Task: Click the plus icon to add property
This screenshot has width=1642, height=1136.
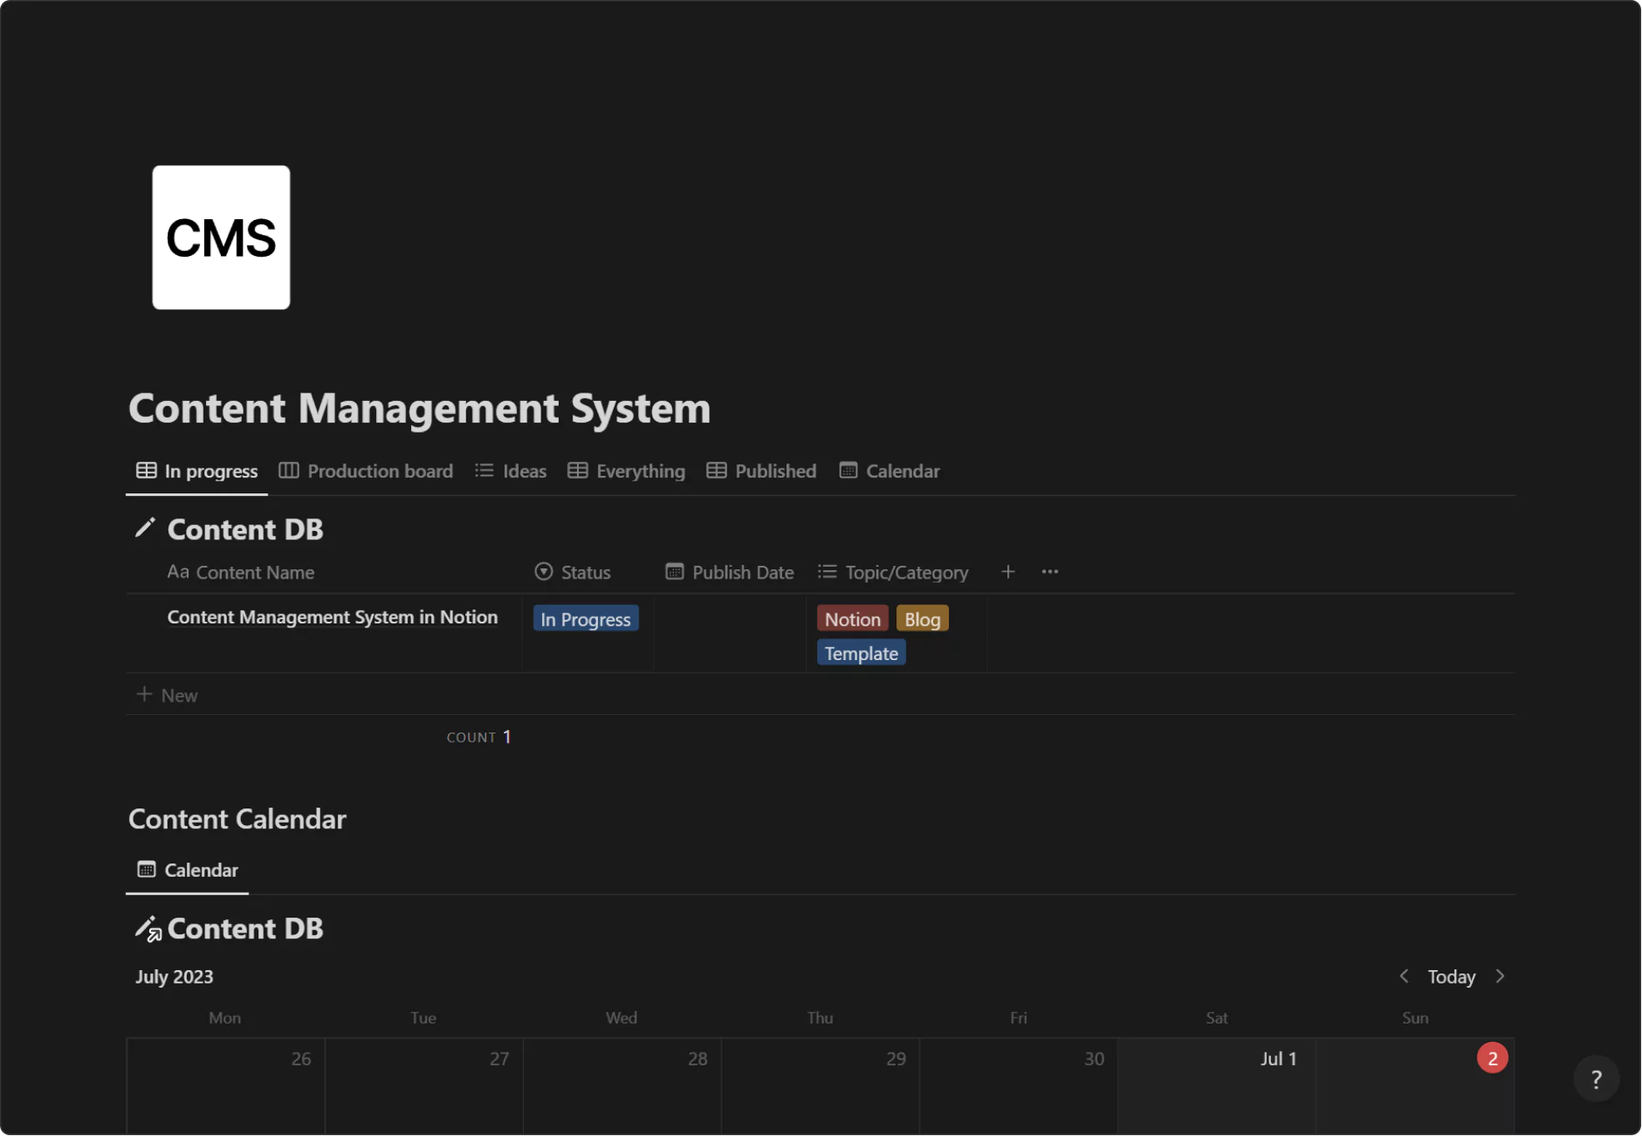Action: 1007,572
